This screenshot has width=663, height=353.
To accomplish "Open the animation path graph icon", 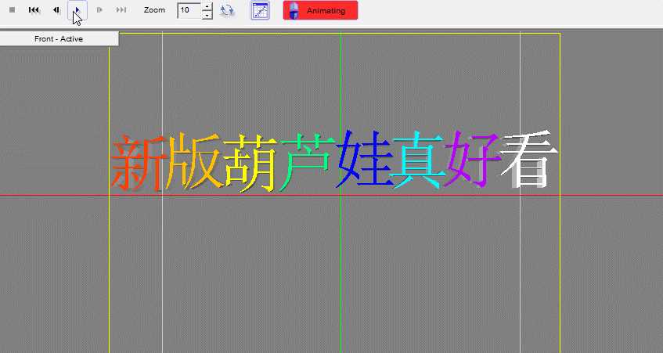I will click(x=260, y=11).
